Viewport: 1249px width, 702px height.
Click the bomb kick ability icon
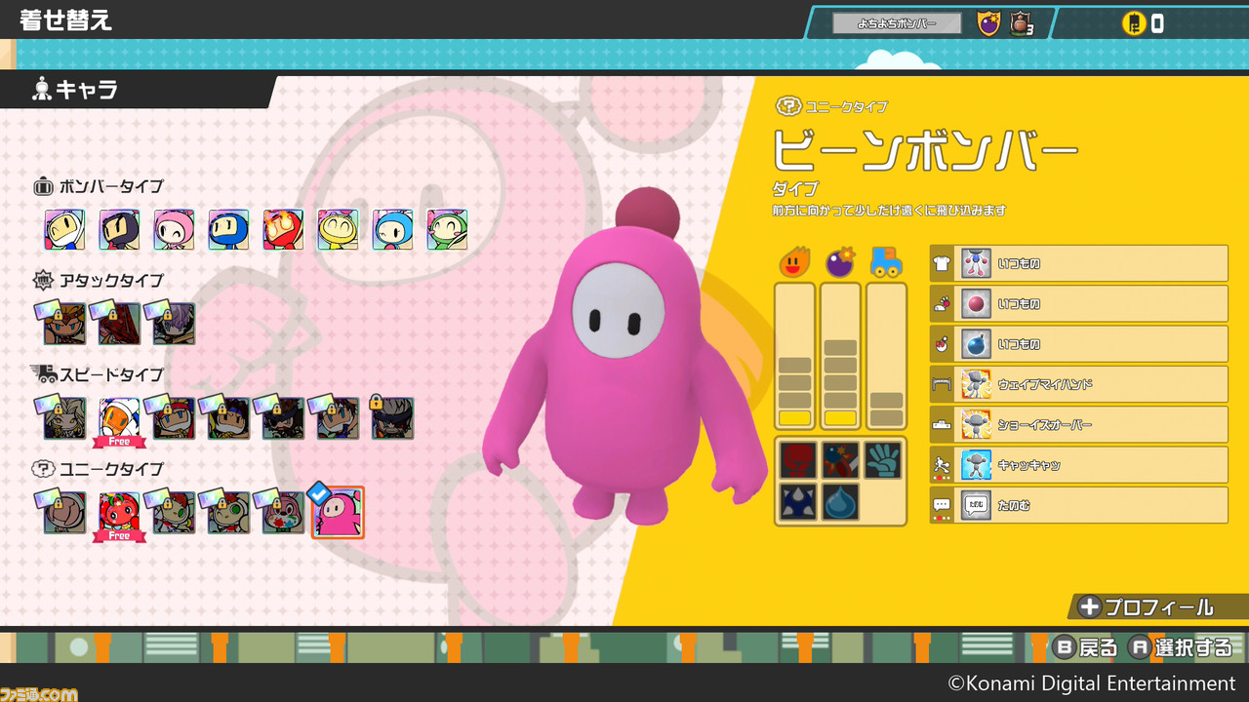click(840, 460)
